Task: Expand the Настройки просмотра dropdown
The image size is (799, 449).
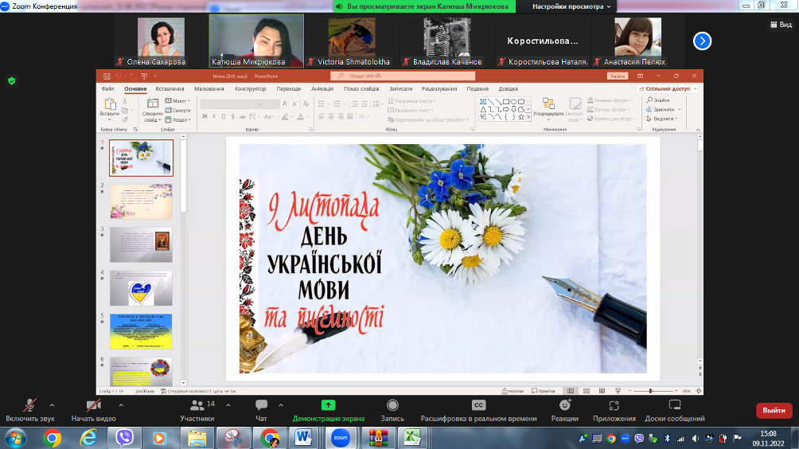Action: tap(572, 6)
